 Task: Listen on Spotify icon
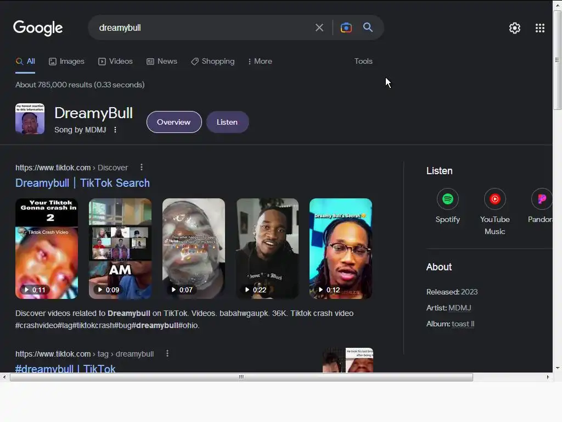coord(448,199)
